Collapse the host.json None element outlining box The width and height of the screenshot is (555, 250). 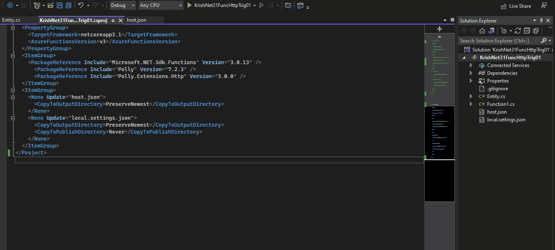(12, 97)
